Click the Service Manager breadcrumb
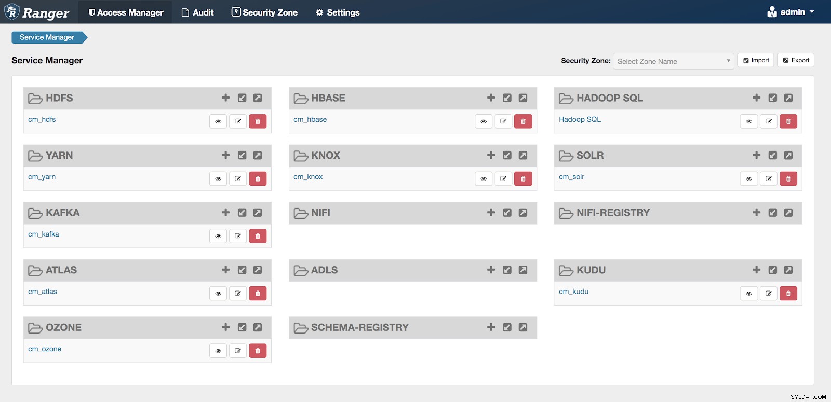 [49, 37]
